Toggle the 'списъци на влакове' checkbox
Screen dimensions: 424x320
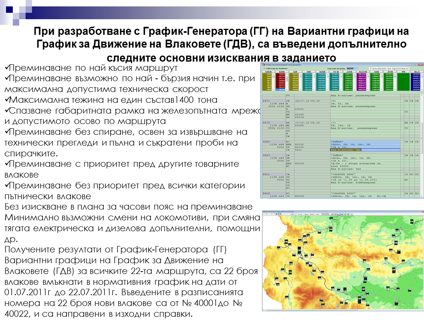264,68
